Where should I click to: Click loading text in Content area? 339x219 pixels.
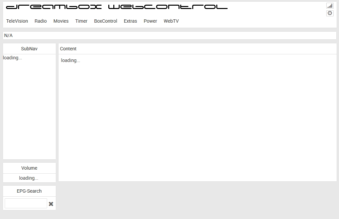[x=71, y=60]
